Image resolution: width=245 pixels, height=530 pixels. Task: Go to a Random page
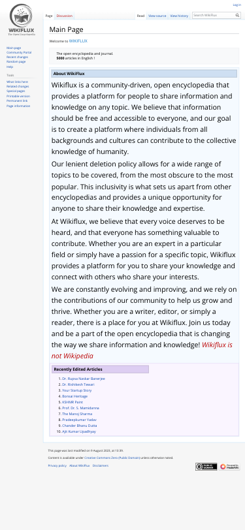click(16, 62)
